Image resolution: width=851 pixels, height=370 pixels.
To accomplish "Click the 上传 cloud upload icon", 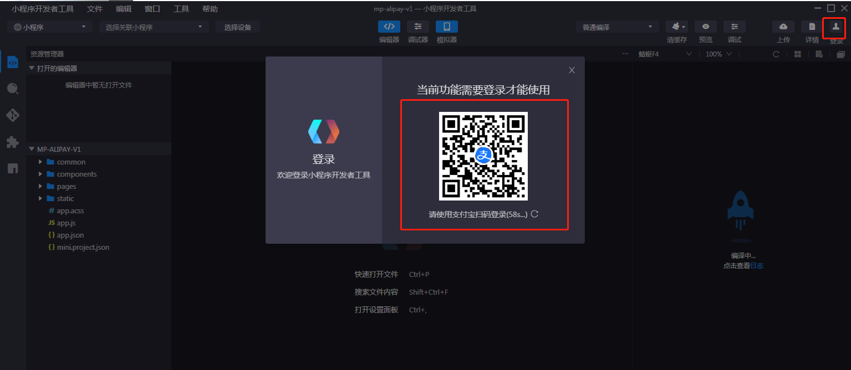I will coord(783,27).
